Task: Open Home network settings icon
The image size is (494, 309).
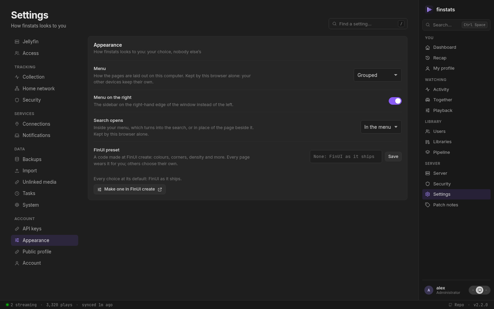Action: coord(17,89)
